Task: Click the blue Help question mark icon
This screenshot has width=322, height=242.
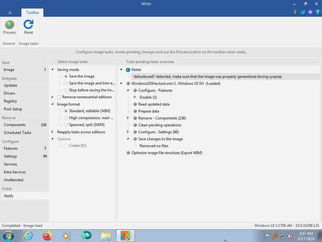Action: click(318, 12)
